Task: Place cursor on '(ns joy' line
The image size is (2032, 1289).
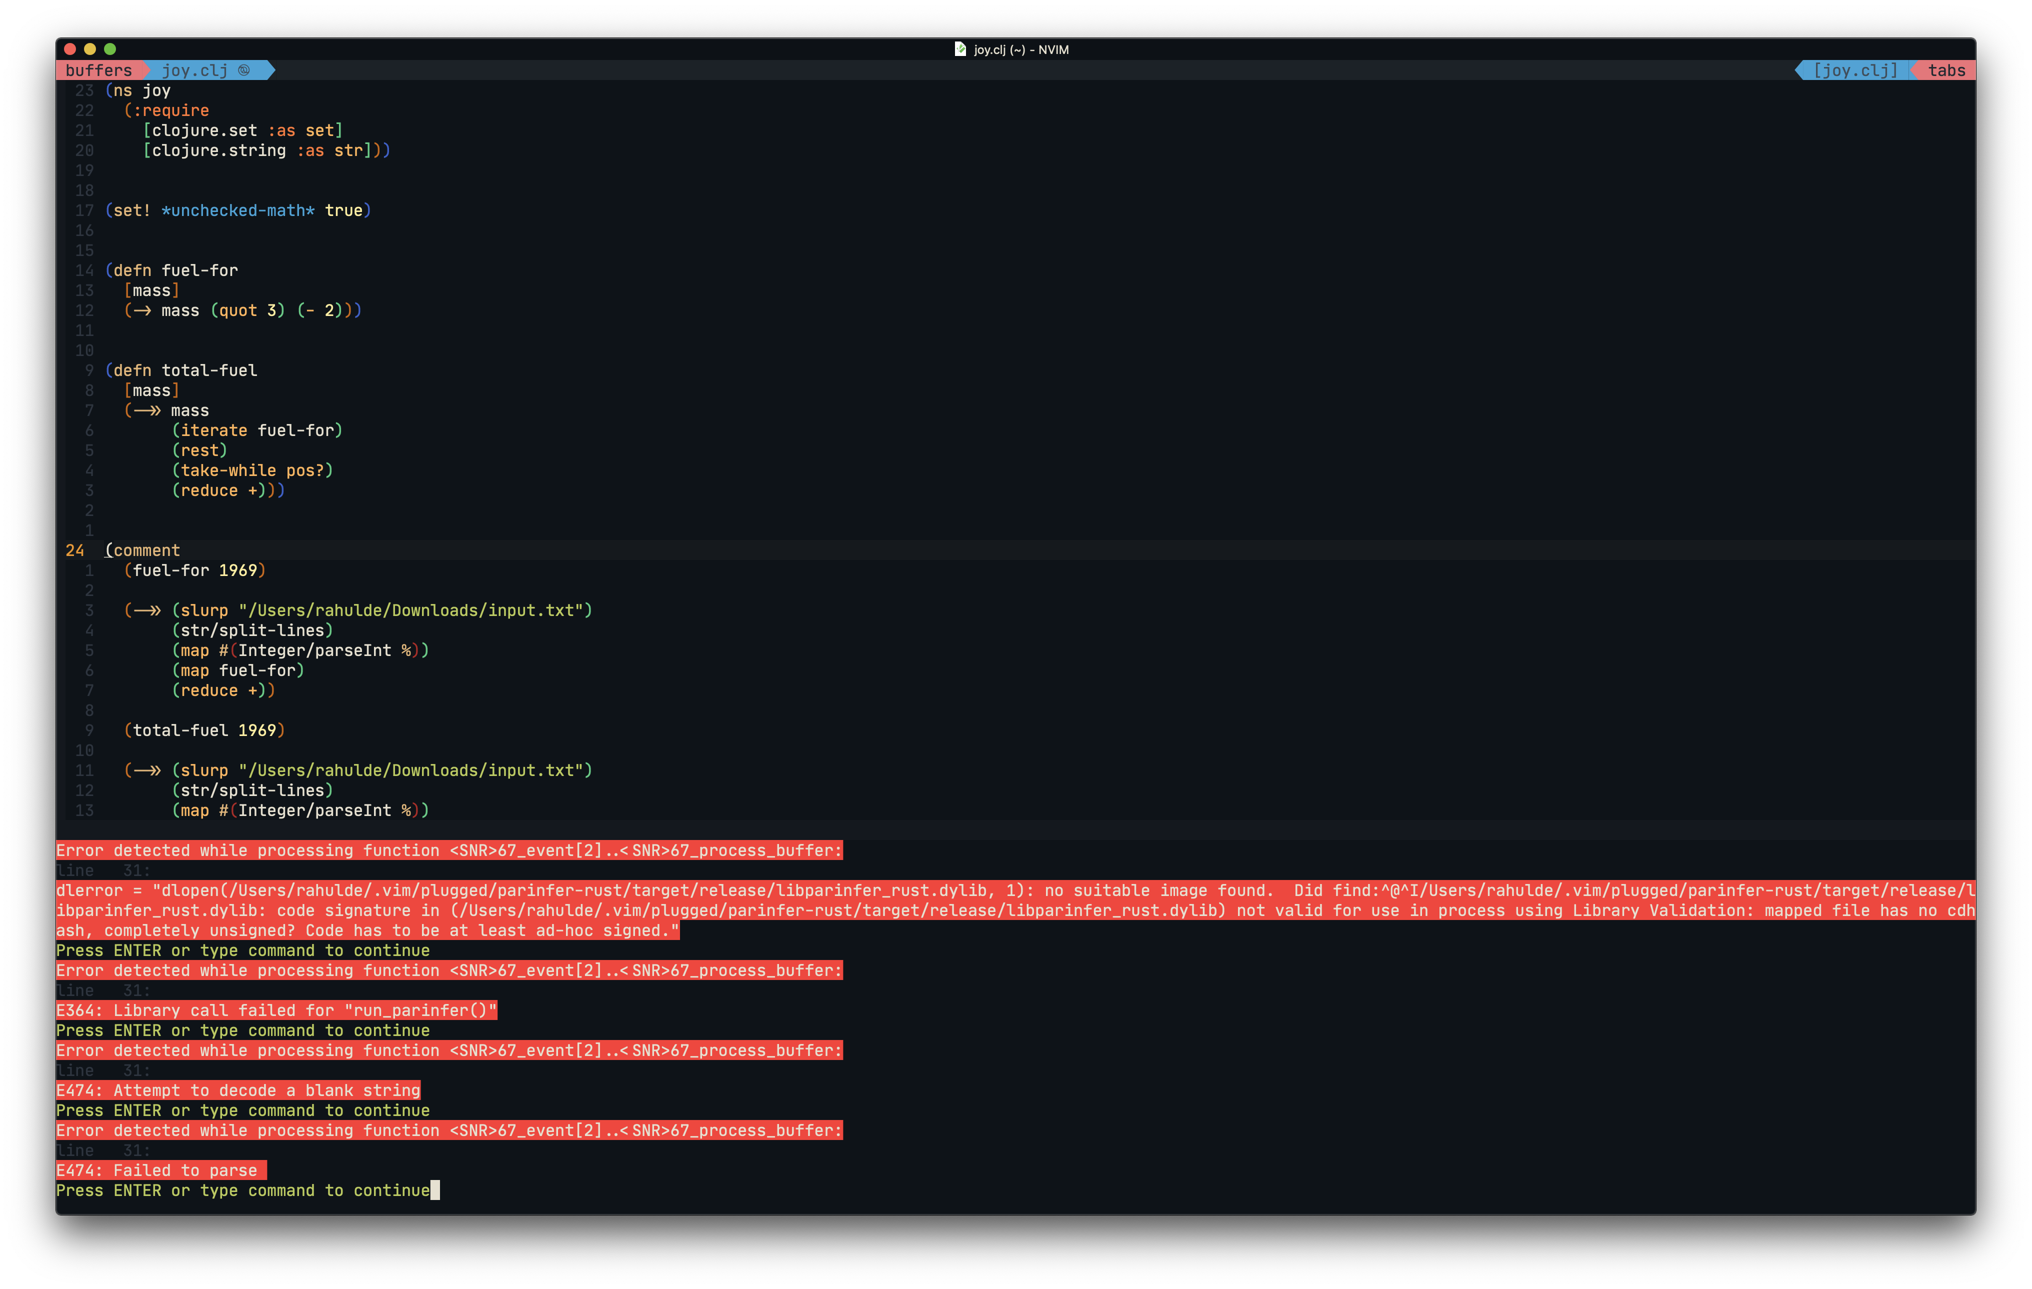Action: click(137, 90)
